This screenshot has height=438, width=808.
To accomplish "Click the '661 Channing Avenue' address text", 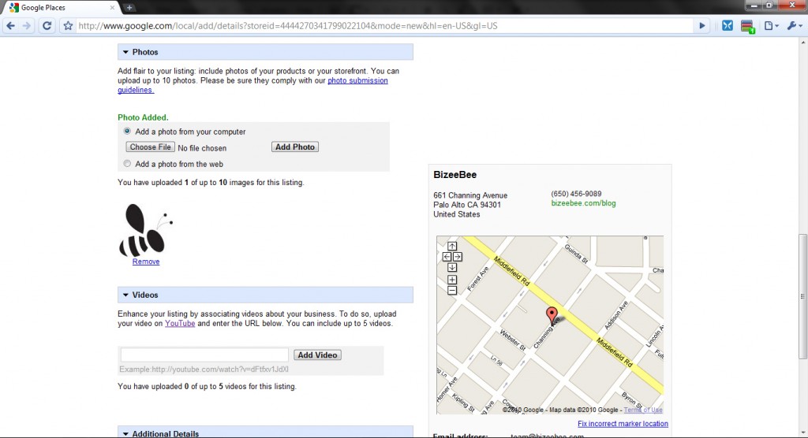I will [x=470, y=195].
